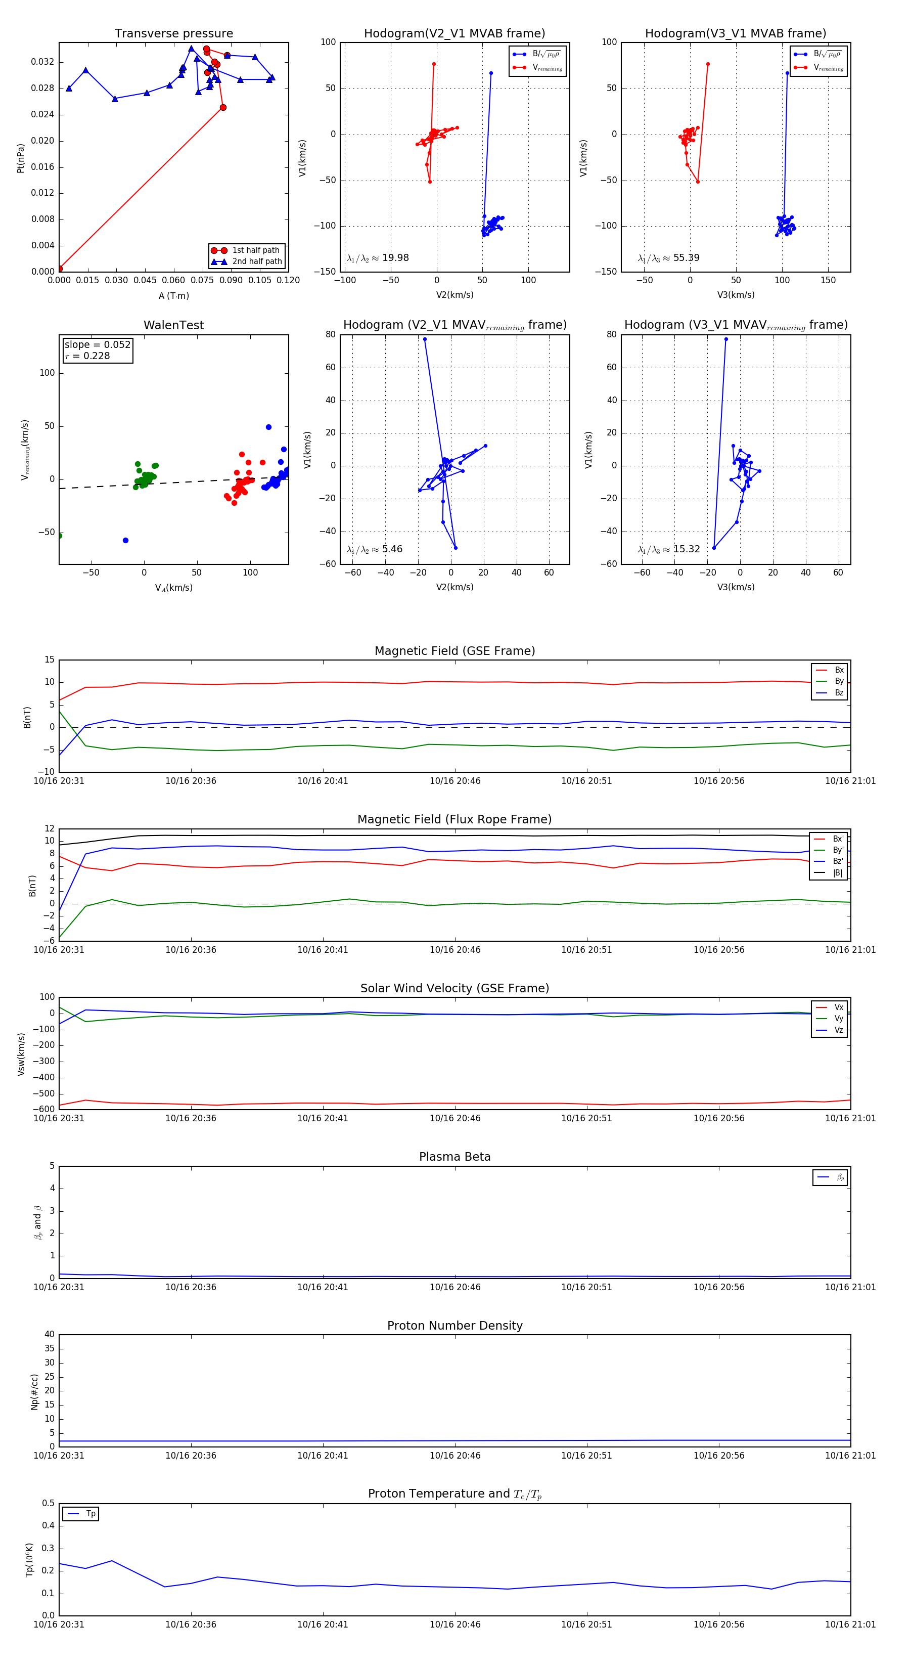Click the "Vsw(km/s)" y-axis label

tap(21, 1054)
